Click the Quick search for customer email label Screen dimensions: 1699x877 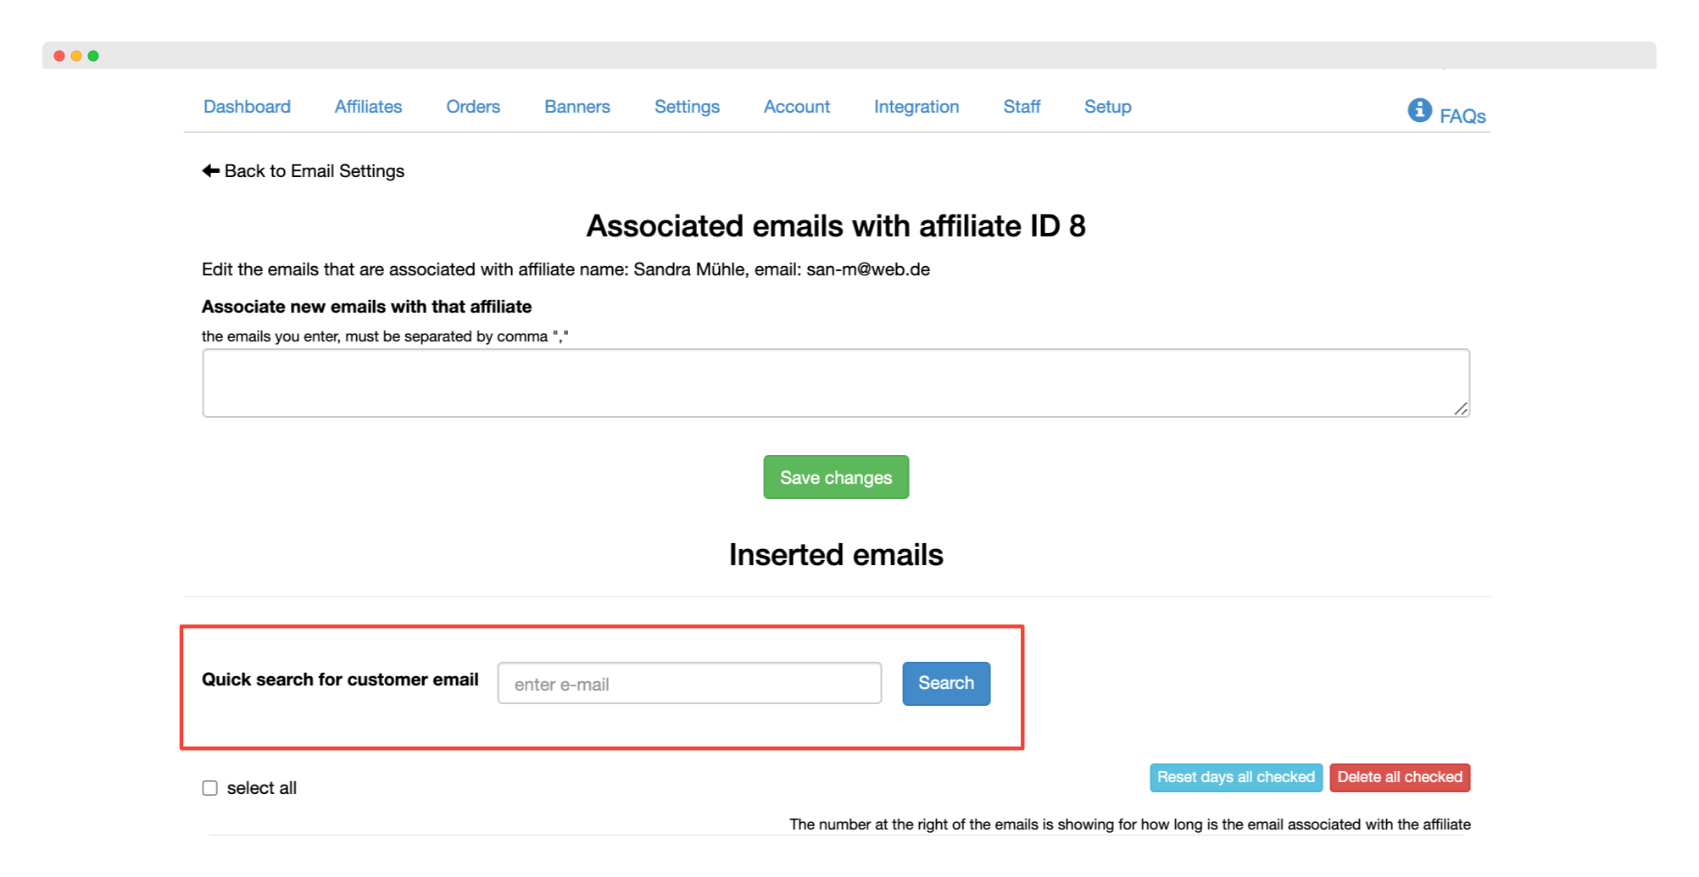click(x=340, y=680)
